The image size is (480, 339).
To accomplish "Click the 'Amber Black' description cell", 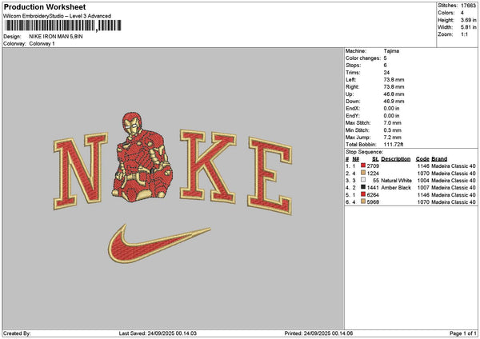I will [x=396, y=188].
